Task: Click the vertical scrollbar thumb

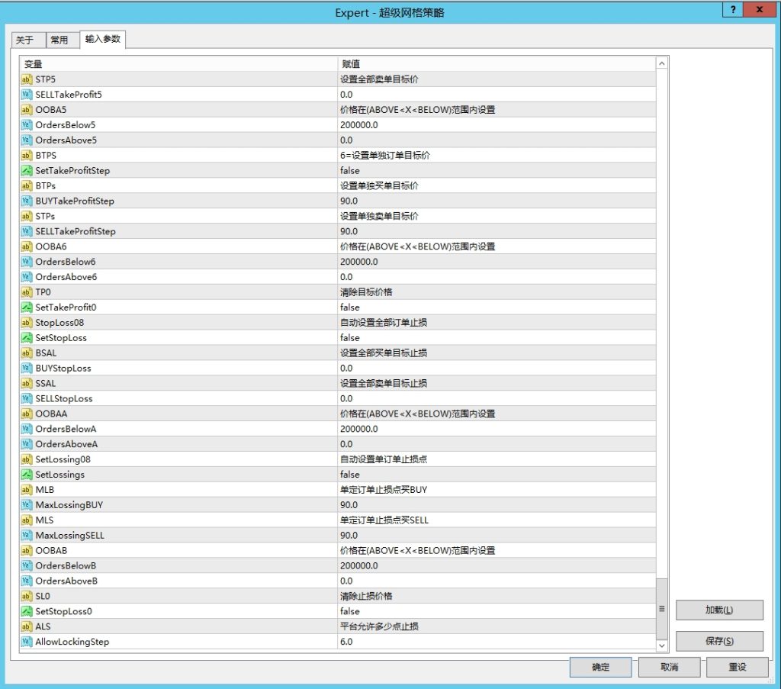Action: 661,608
